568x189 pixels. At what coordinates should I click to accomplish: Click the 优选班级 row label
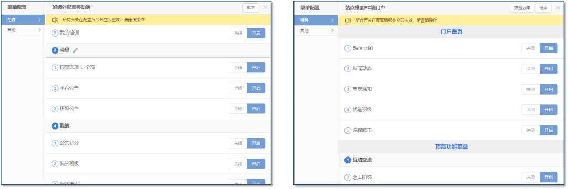point(362,110)
